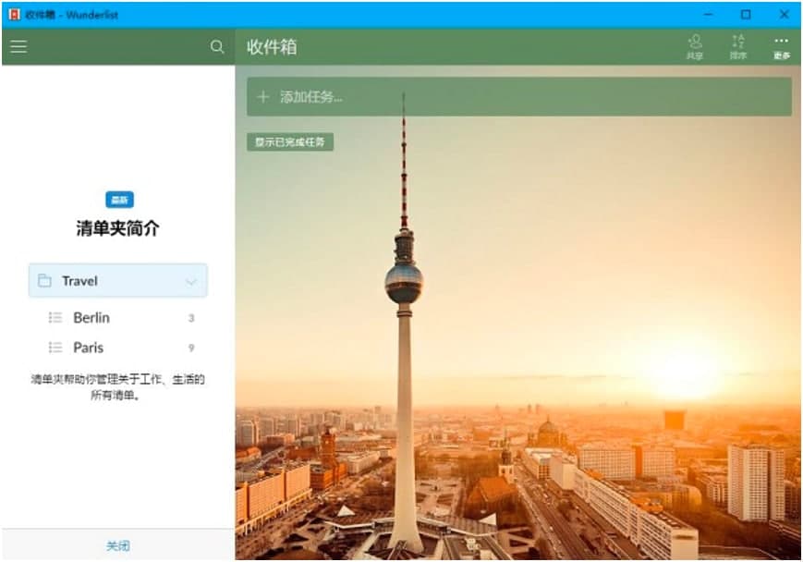Open the Paris list
The width and height of the screenshot is (803, 562).
click(x=87, y=348)
